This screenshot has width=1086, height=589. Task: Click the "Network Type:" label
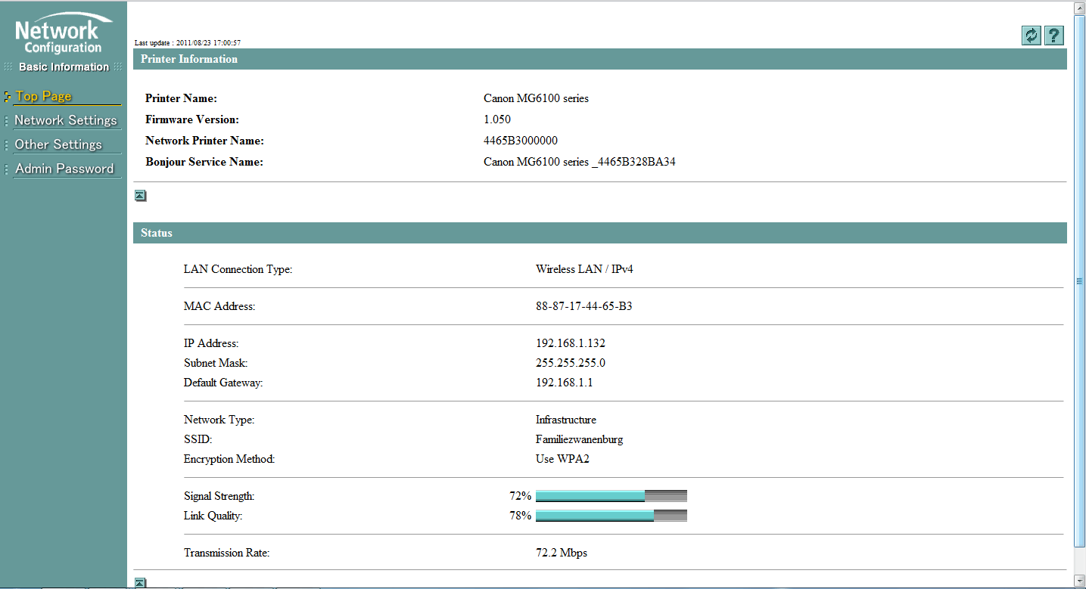tap(219, 420)
